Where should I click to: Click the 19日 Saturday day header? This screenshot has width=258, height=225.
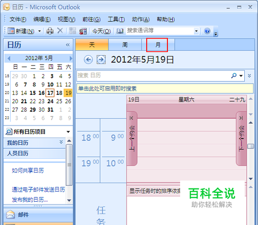point(186,100)
